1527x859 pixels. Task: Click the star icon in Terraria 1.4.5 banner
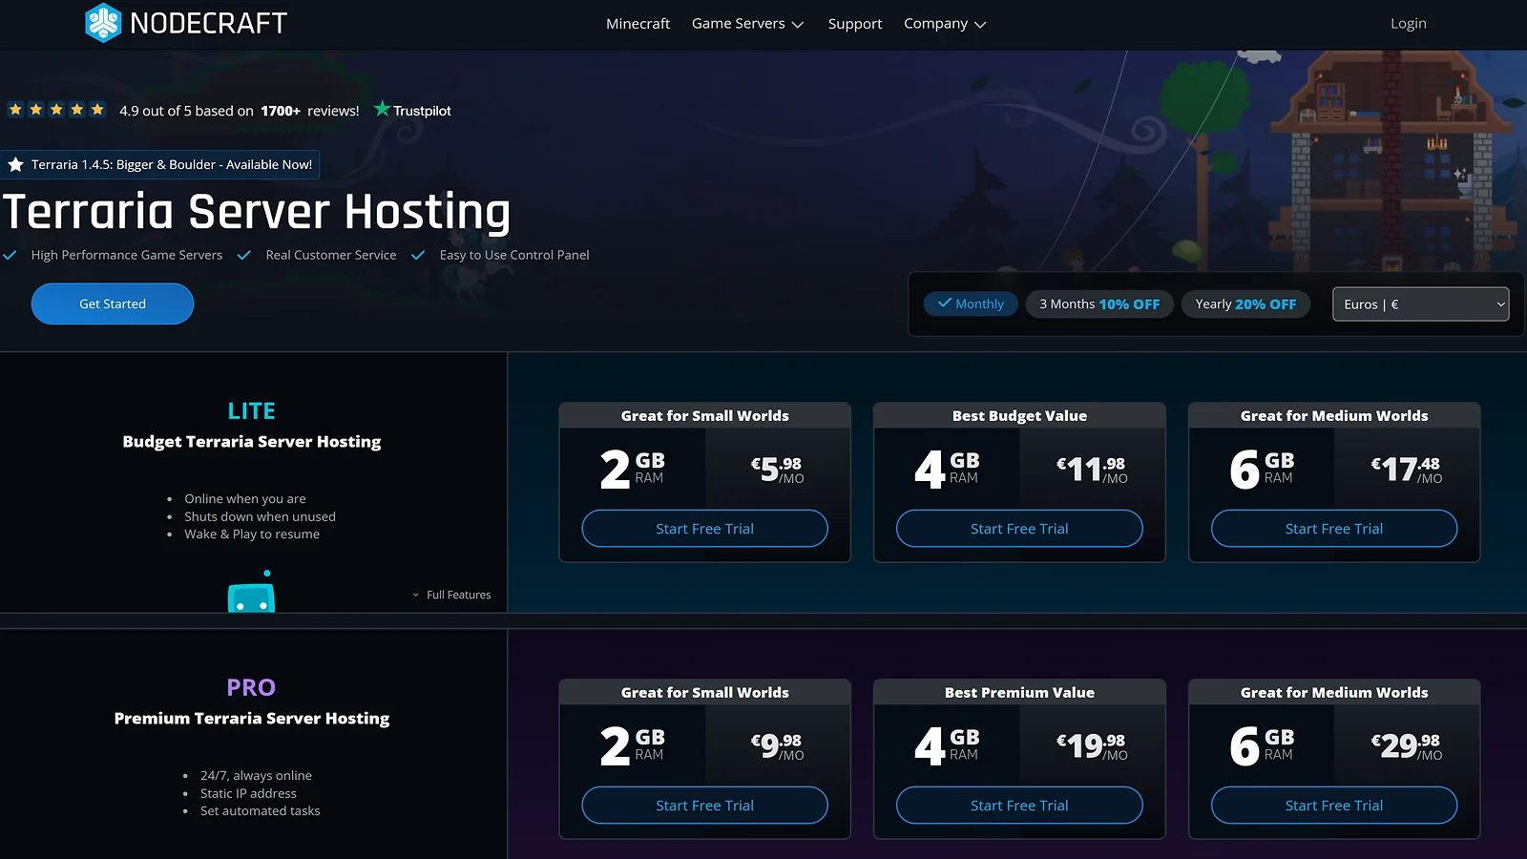tap(15, 164)
